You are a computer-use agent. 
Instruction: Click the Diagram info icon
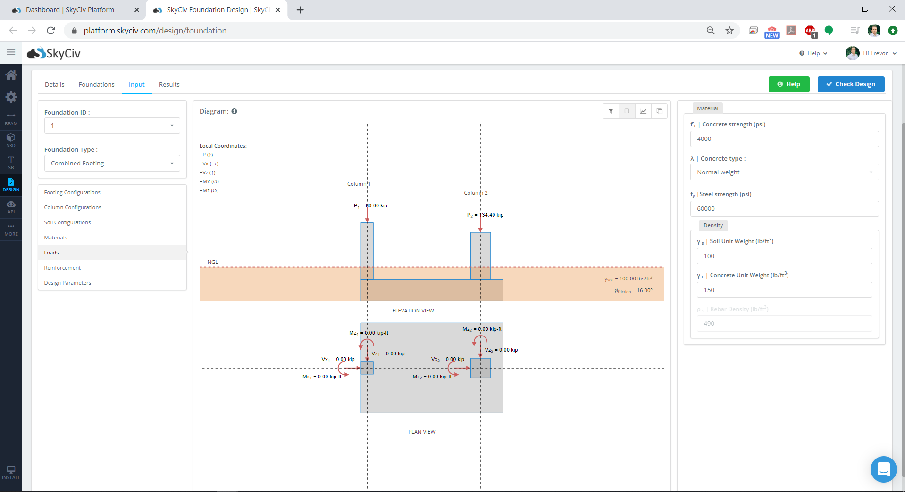tap(234, 111)
